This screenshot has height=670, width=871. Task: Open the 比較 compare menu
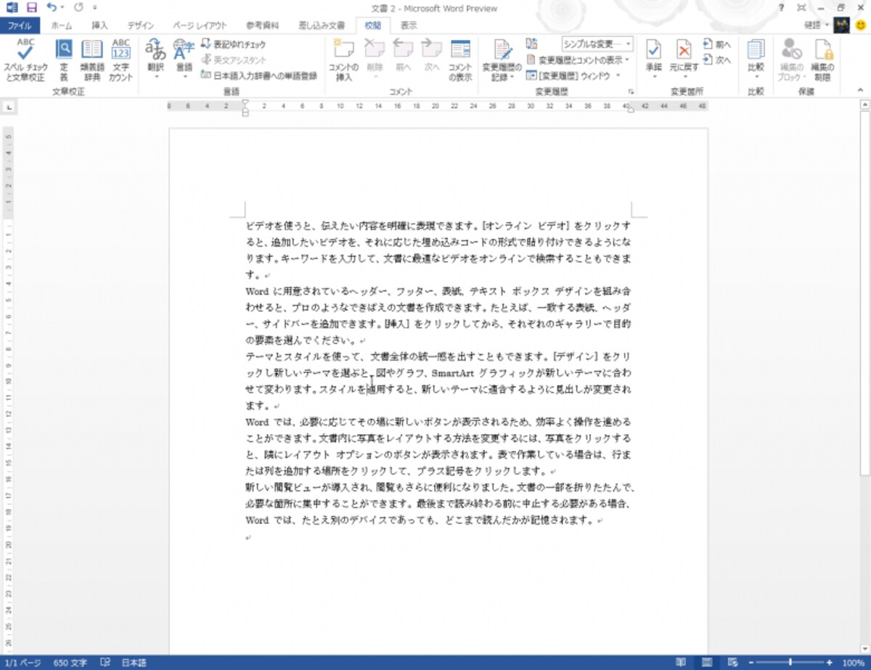pyautogui.click(x=756, y=60)
